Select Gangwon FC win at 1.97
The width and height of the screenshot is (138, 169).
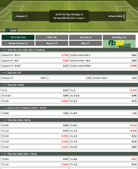(23, 78)
